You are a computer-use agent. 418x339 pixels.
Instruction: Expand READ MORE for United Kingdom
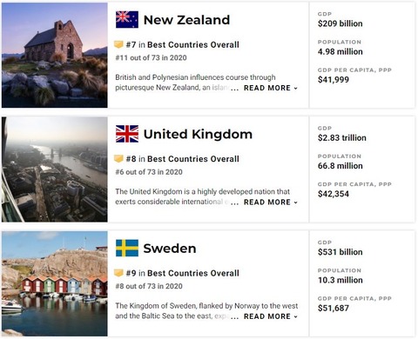pos(271,202)
